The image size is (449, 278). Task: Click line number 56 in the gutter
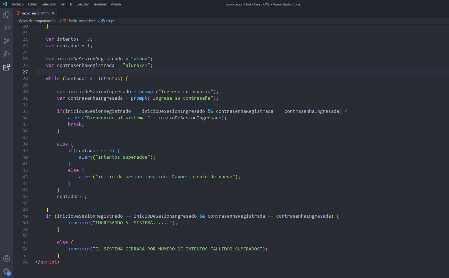coord(25,262)
